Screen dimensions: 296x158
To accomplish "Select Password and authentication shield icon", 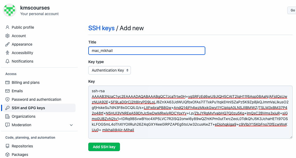I will click(7, 99).
